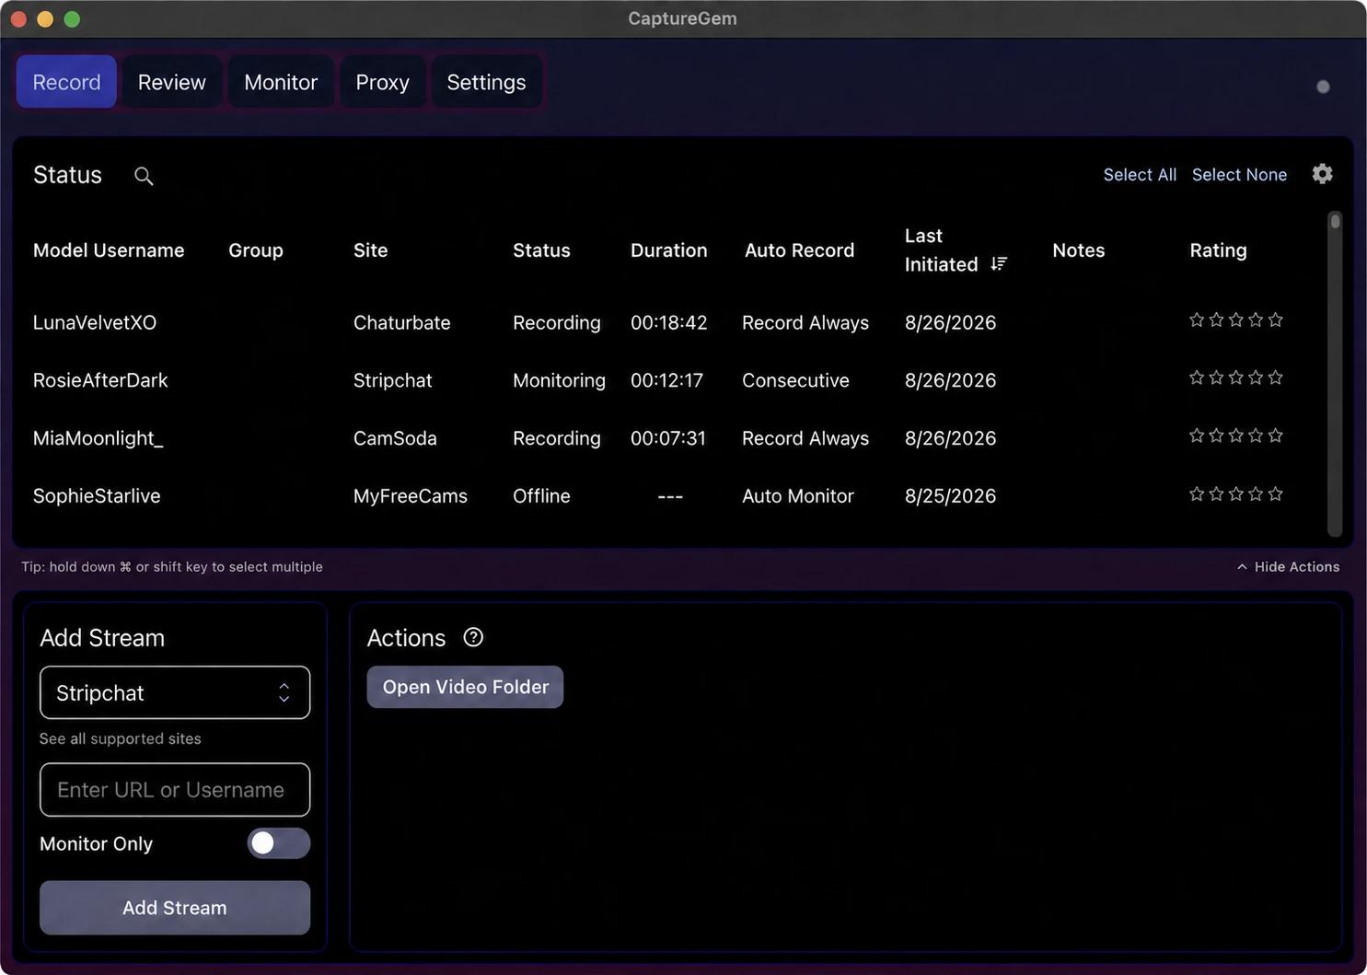Click Record Always for LunaVelvetXO

point(805,322)
